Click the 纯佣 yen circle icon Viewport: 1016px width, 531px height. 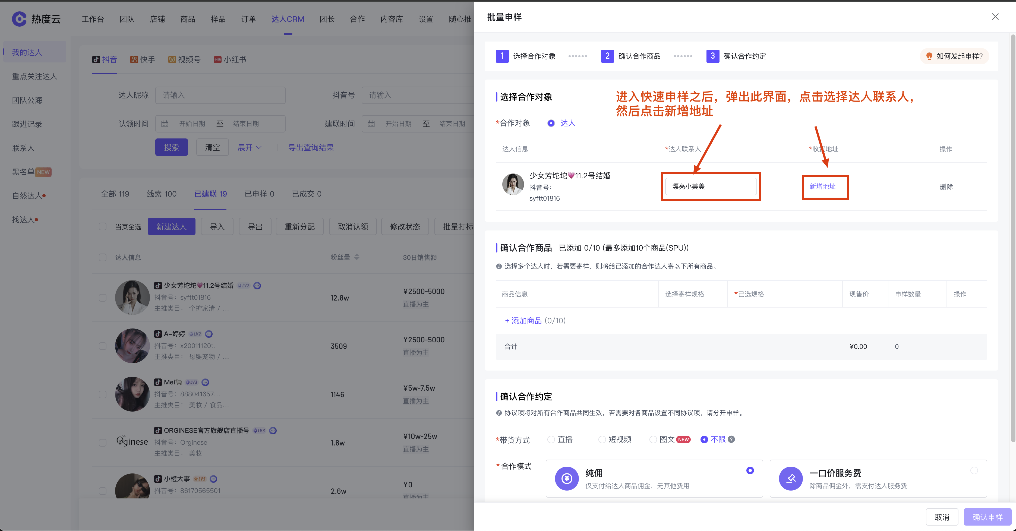[x=567, y=479]
